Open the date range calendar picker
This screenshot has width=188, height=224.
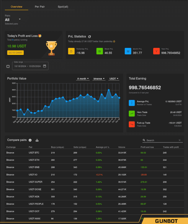pyautogui.click(x=45, y=66)
